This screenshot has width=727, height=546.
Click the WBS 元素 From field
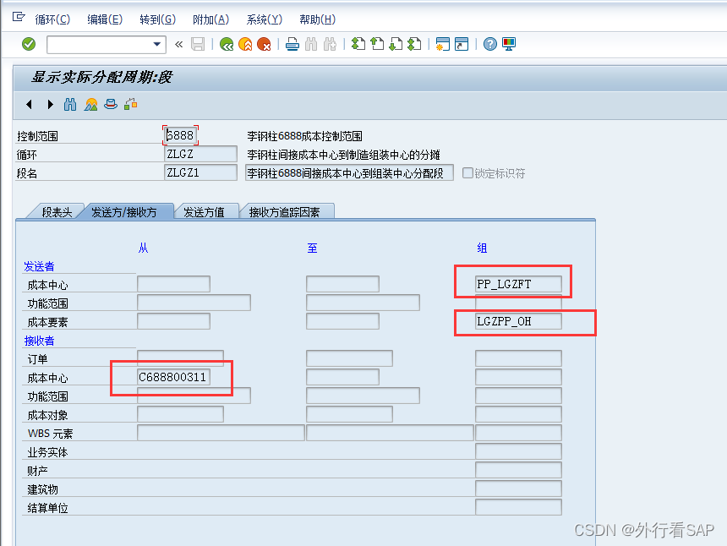(x=221, y=433)
